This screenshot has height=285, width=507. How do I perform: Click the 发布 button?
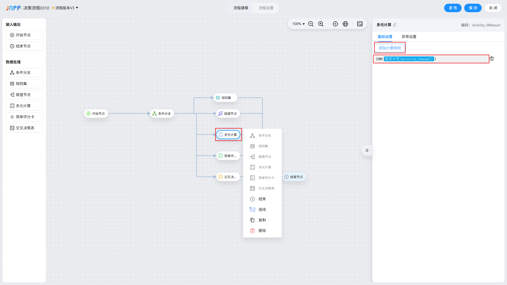[453, 8]
